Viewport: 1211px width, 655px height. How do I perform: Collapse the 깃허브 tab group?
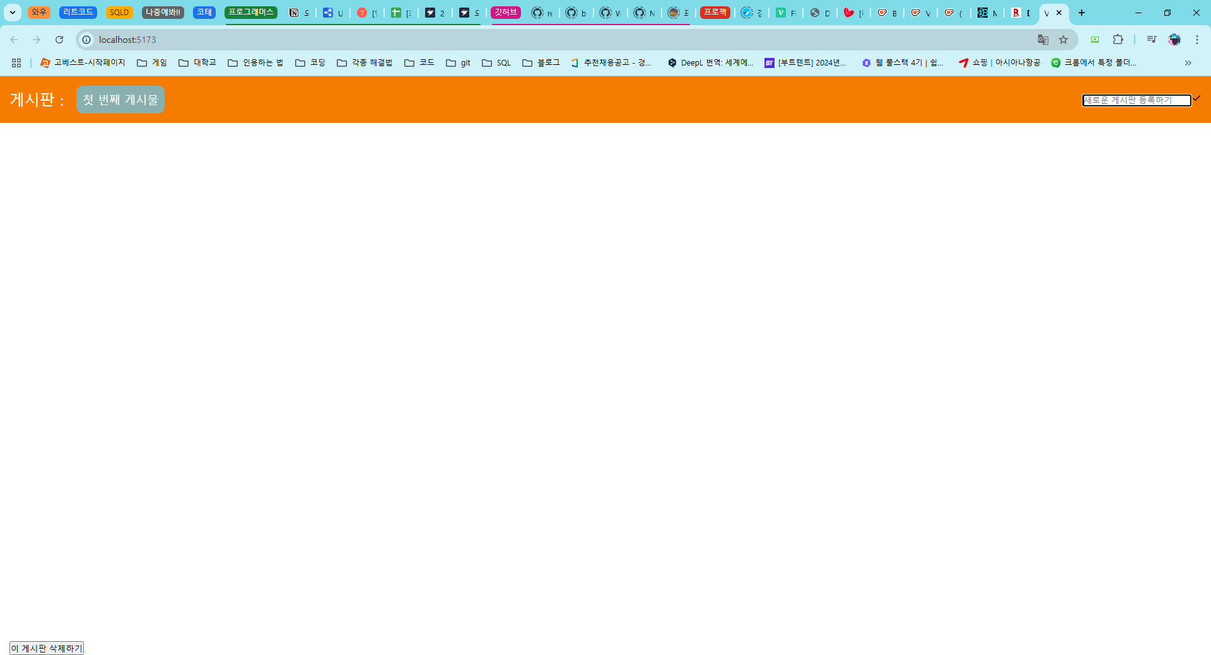tap(506, 13)
